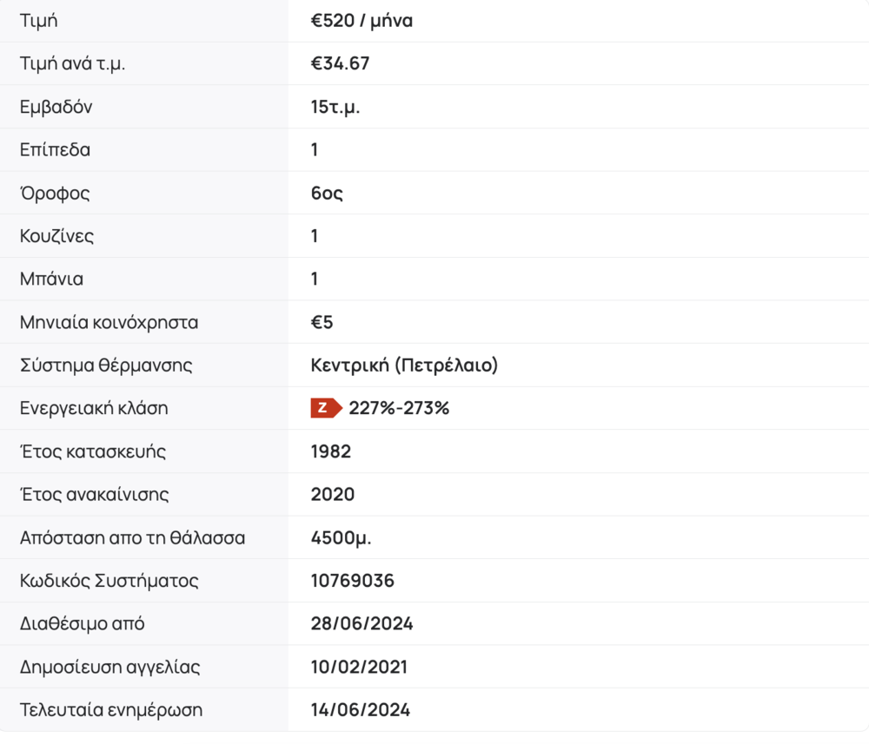Screen dimensions: 869x744
Task: Select the €5 monthly shared costs value
Action: [x=322, y=323]
